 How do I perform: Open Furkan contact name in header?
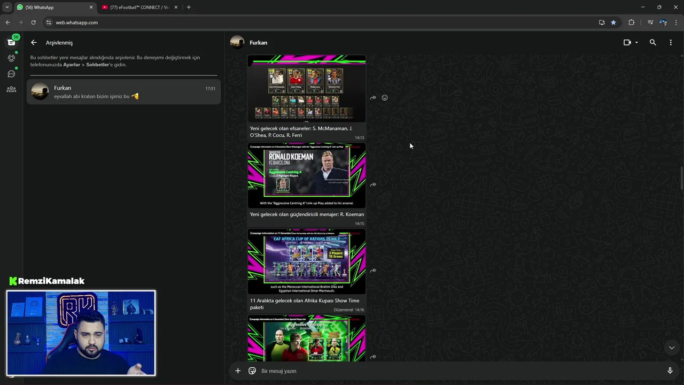(258, 42)
